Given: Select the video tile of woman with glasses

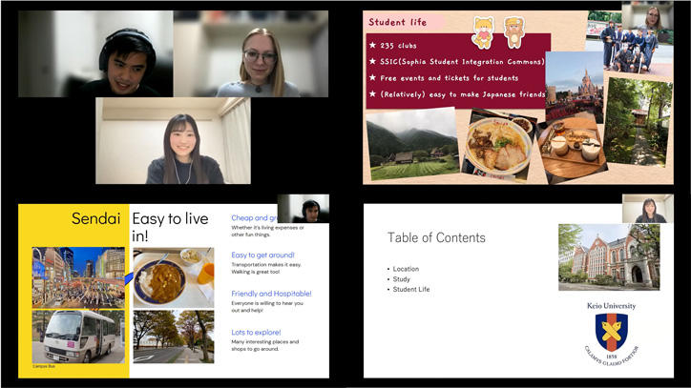Looking at the screenshot, I should tap(251, 53).
